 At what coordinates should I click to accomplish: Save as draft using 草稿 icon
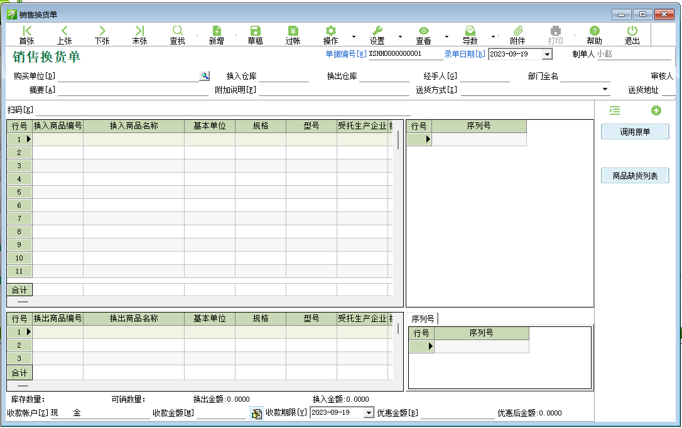pyautogui.click(x=255, y=35)
